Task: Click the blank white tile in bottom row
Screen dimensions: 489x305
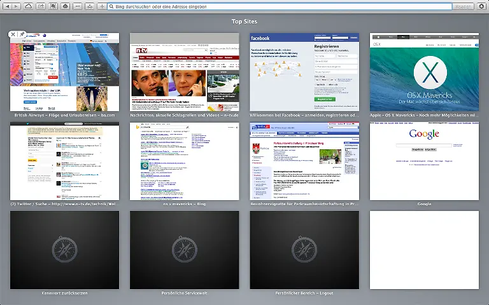Action: click(x=424, y=250)
